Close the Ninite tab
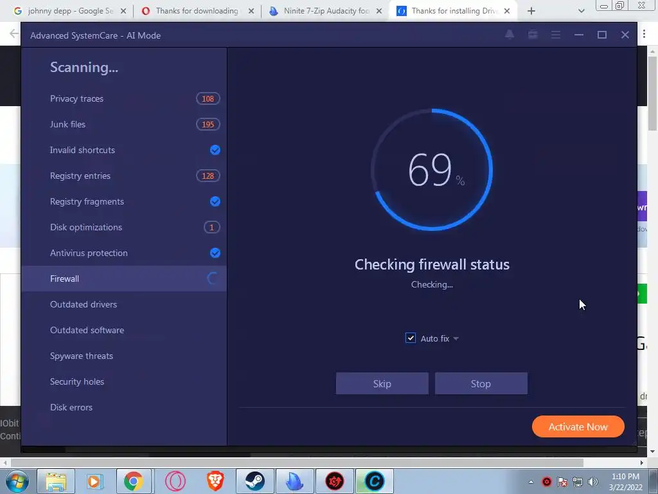The width and height of the screenshot is (658, 494). 379,12
